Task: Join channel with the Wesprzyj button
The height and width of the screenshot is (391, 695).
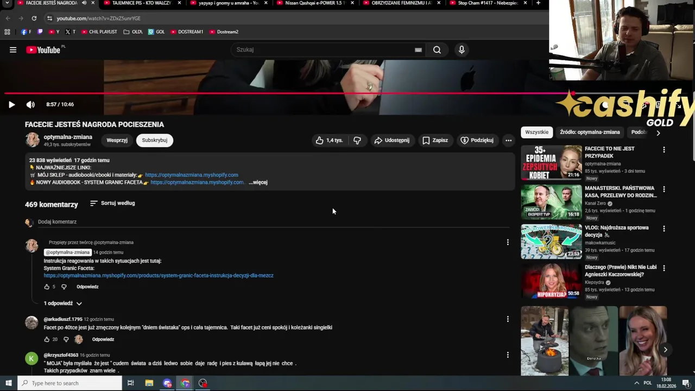Action: (x=117, y=140)
